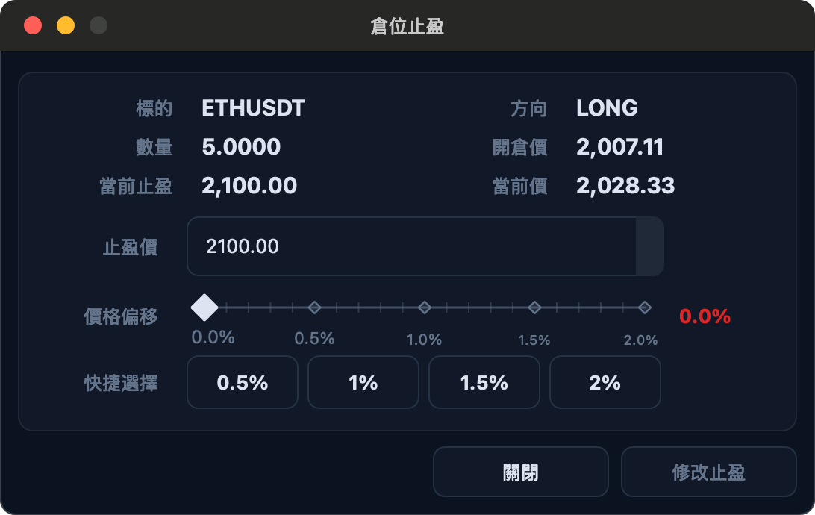Click the 當前止盈 value 2,100.00
The image size is (815, 515).
(249, 186)
